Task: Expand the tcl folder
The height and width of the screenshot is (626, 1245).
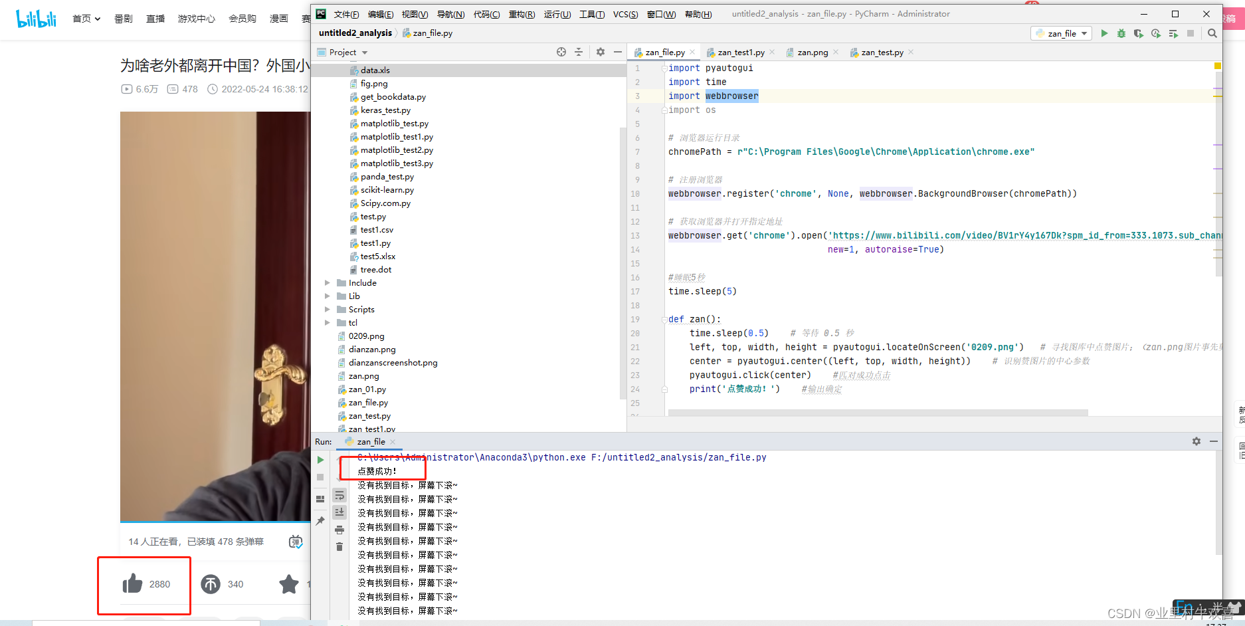Action: point(327,323)
